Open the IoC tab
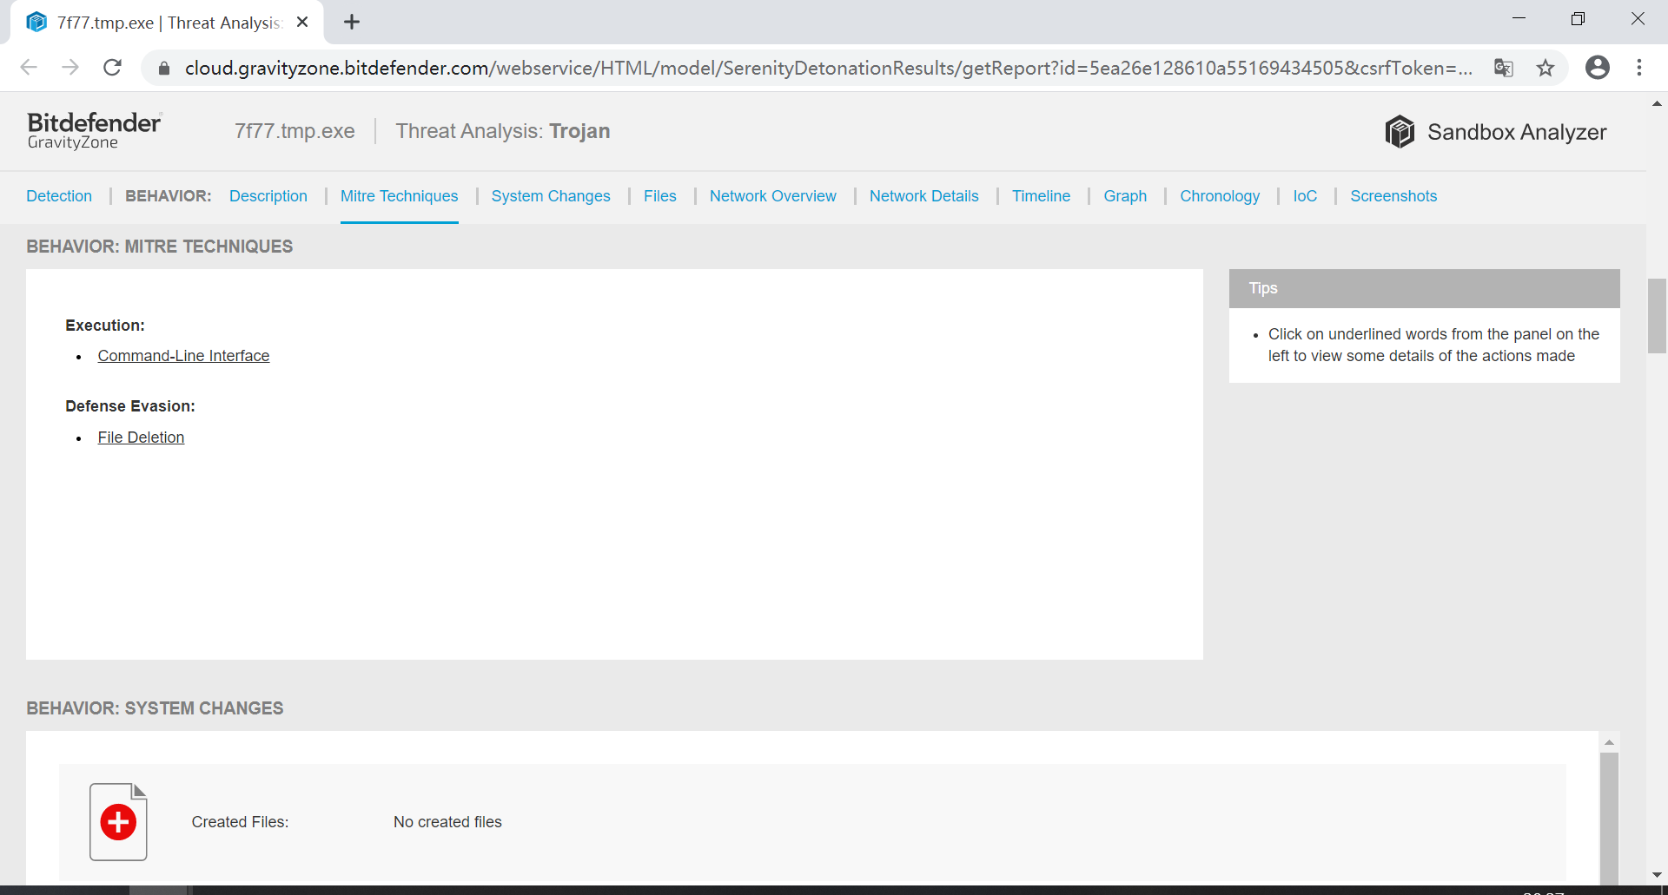 (x=1305, y=196)
